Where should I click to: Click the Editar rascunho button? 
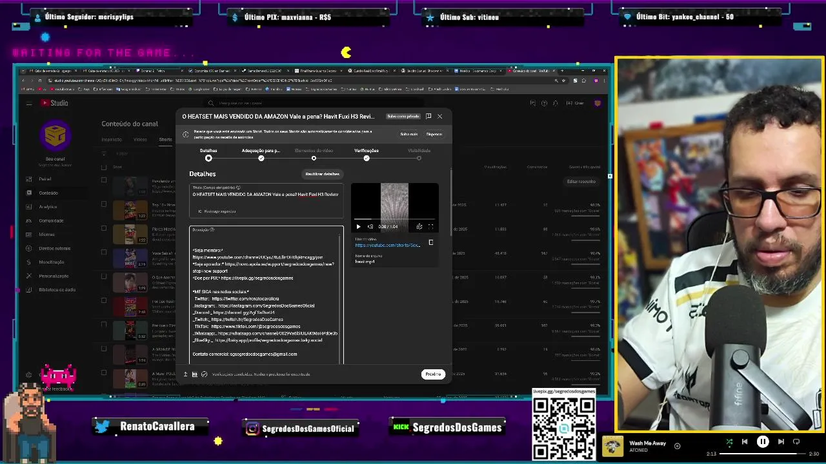581,182
